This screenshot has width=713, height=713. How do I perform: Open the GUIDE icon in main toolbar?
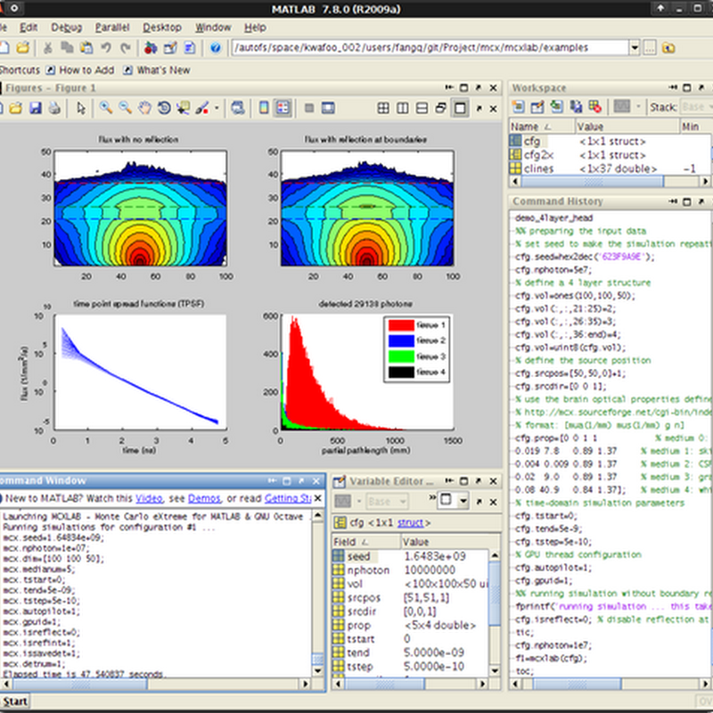(x=170, y=47)
